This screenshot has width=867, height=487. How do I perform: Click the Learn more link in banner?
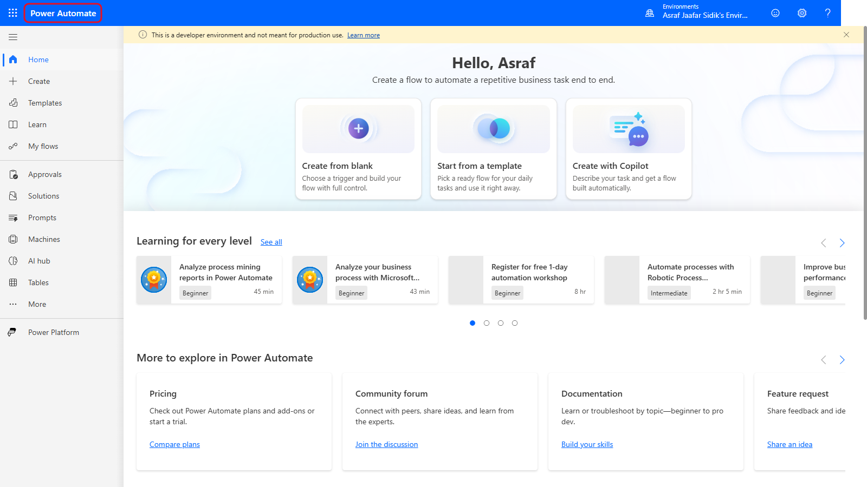(x=364, y=35)
